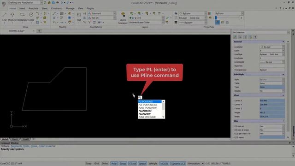Screen dimensions: 295x166
Task: Click the Close option link in command window
Action: (x=34, y=146)
